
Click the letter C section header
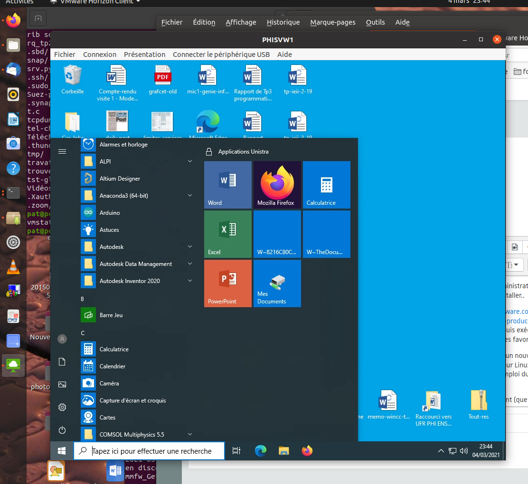point(83,333)
